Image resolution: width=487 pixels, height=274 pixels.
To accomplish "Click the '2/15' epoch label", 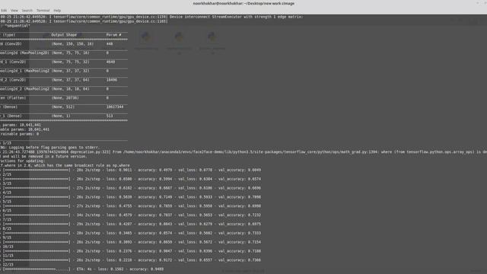I will 7,174.
